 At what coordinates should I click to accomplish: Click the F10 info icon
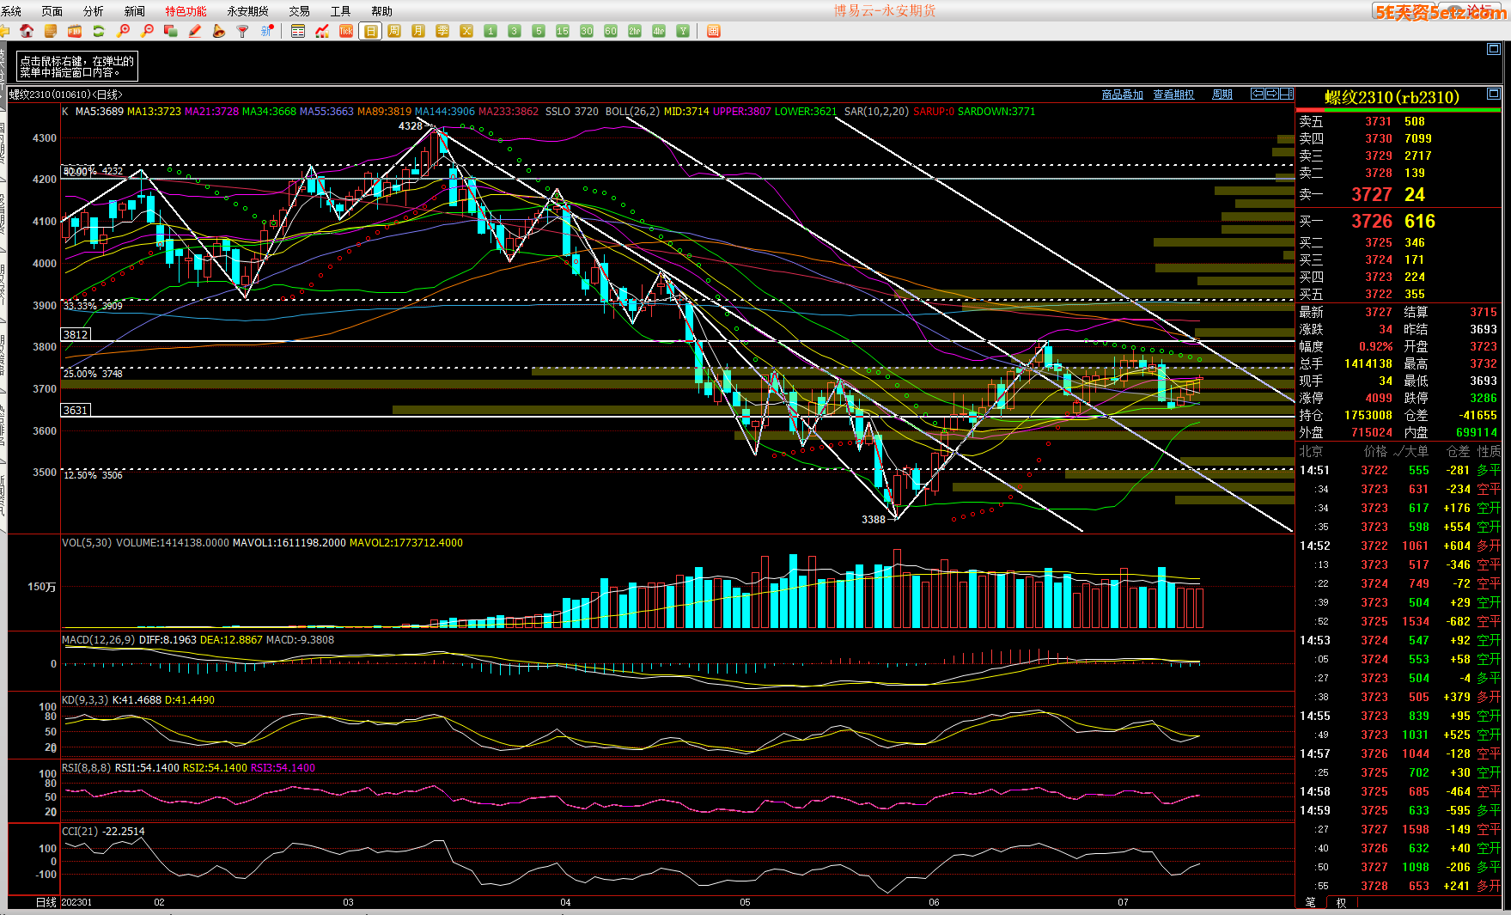pos(75,31)
